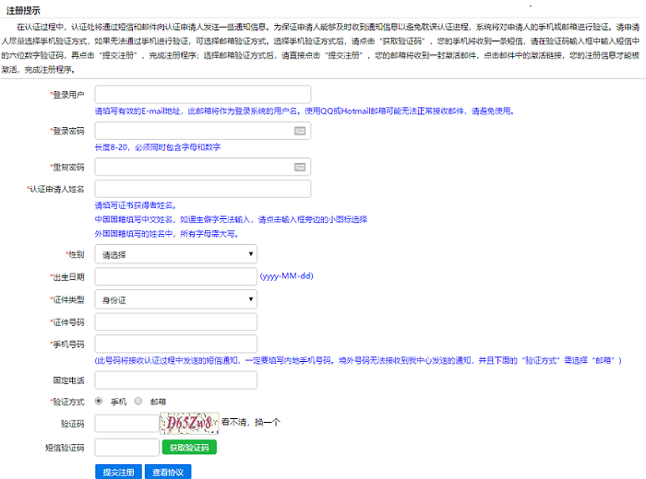646x479 pixels.
Task: Click the D65Zw8 captcha image
Action: pos(189,423)
